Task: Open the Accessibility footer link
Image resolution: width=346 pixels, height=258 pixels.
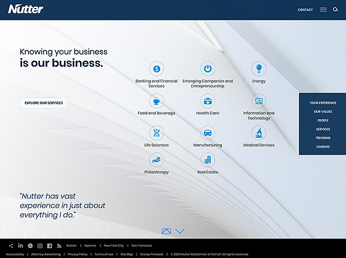Action: 15,254
